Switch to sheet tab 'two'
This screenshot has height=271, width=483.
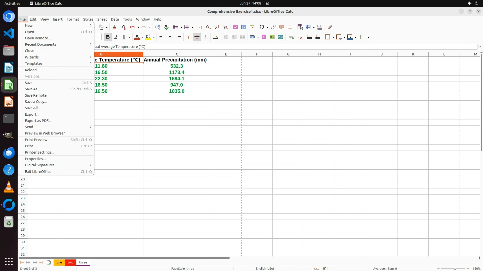point(70,262)
